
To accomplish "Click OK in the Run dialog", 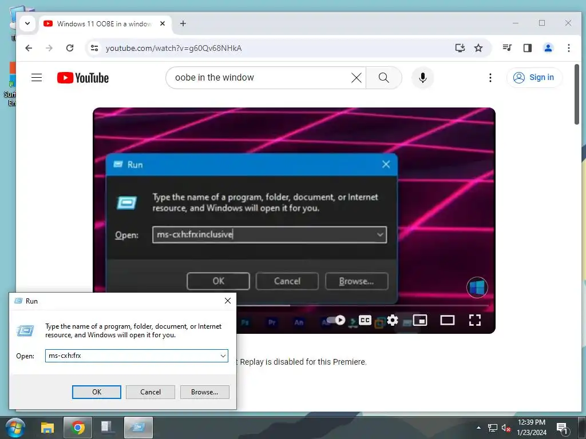I will point(96,392).
